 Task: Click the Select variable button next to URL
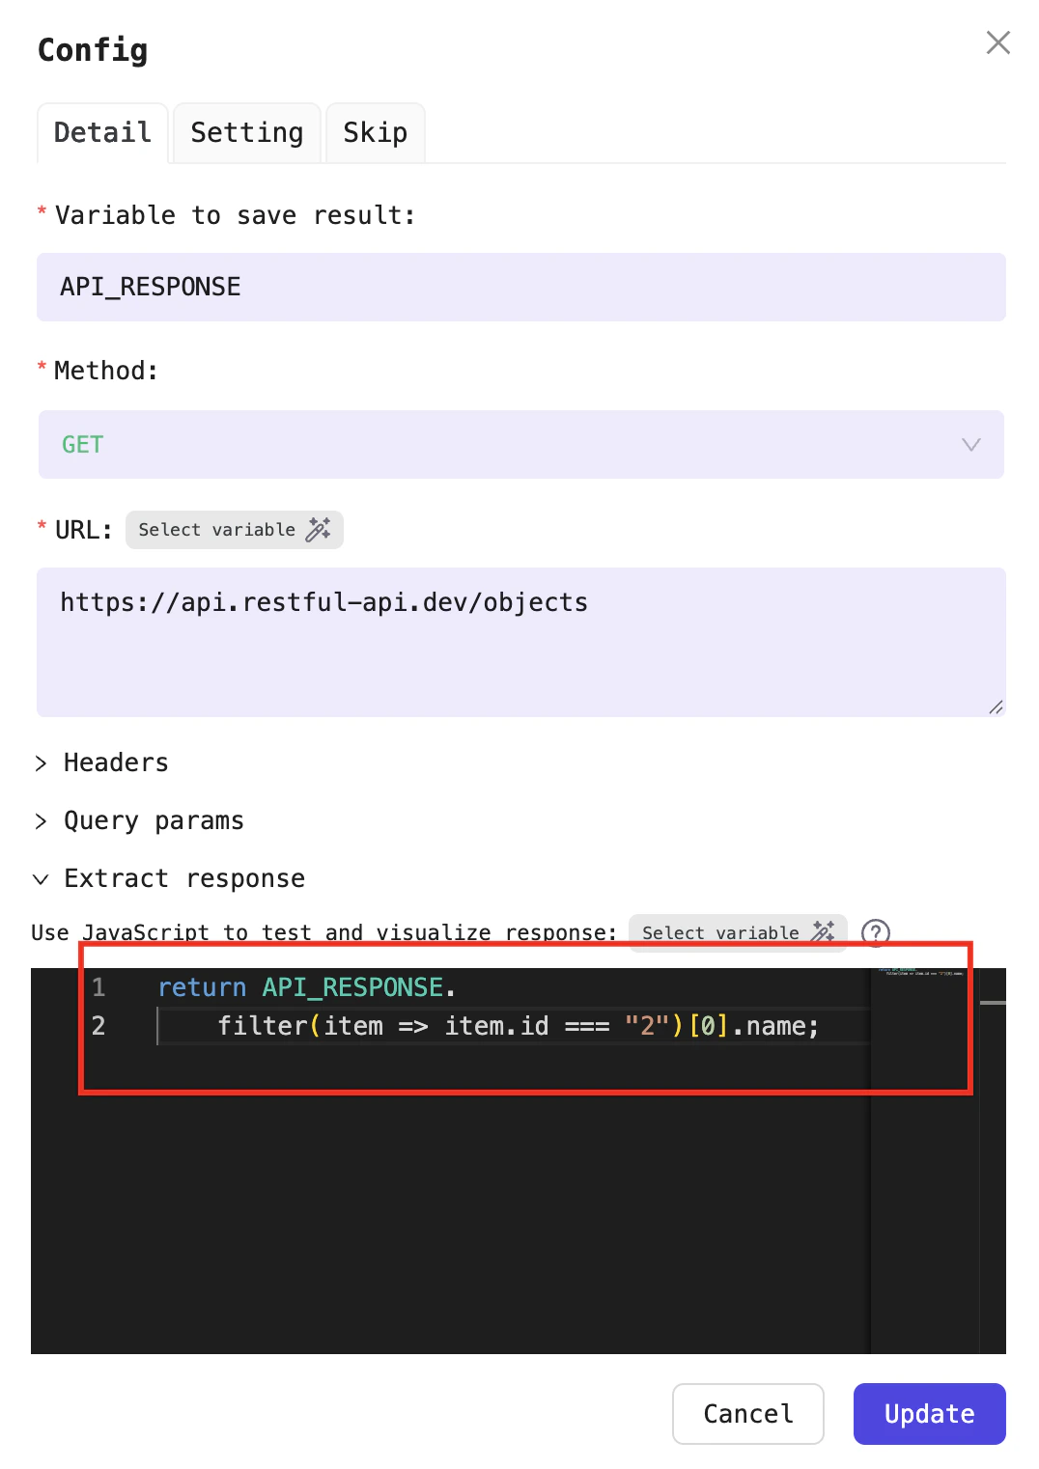point(234,529)
